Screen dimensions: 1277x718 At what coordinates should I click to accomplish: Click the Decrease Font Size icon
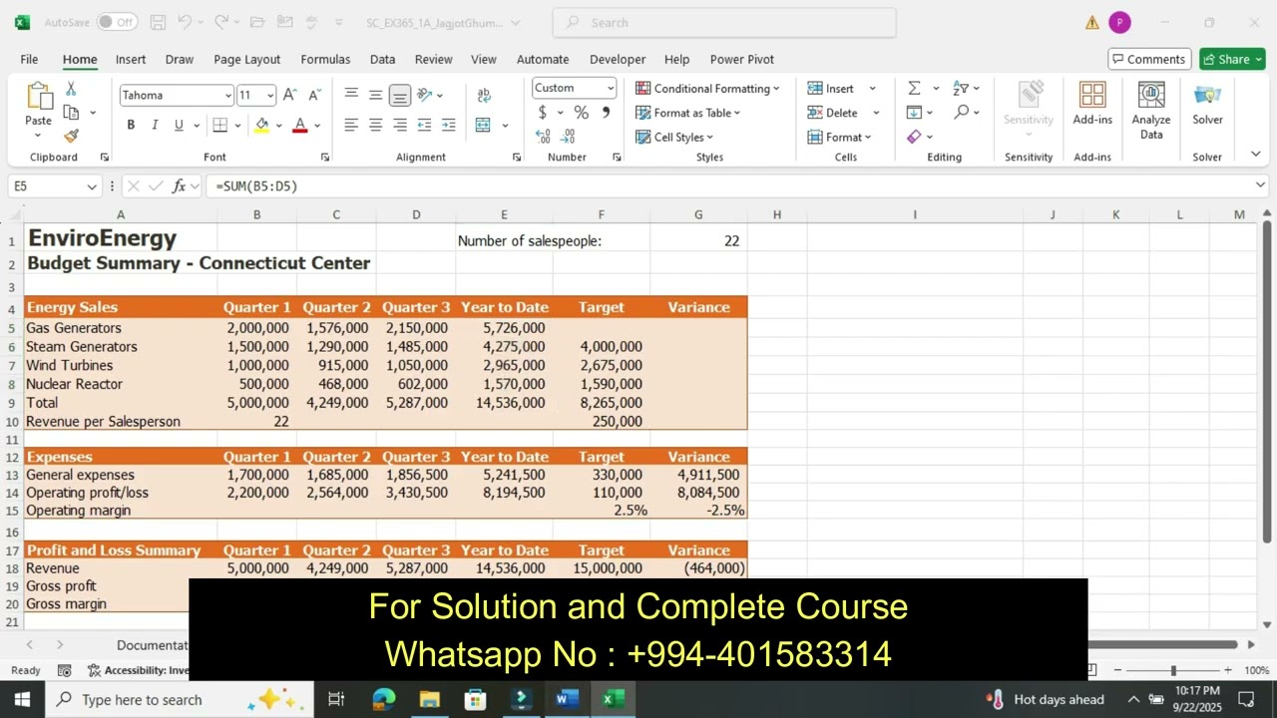coord(314,95)
